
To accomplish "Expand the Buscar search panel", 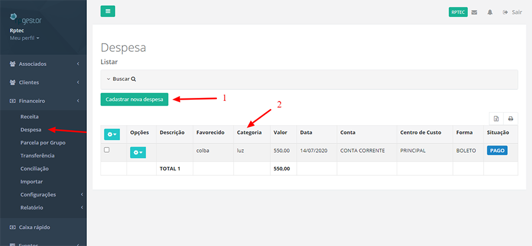I will 121,78.
